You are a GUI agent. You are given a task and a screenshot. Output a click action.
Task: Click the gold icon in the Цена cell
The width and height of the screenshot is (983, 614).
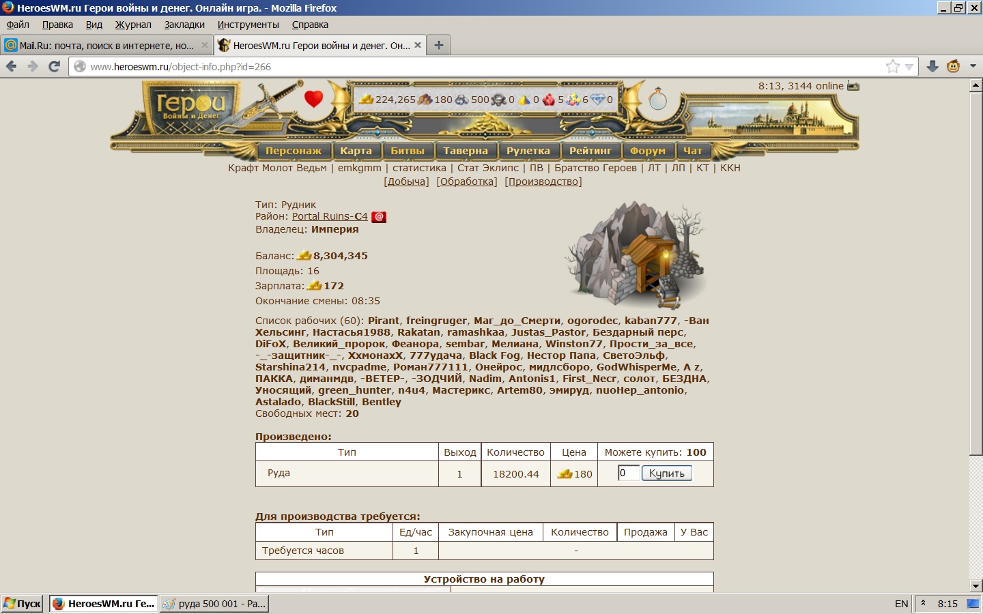(565, 474)
